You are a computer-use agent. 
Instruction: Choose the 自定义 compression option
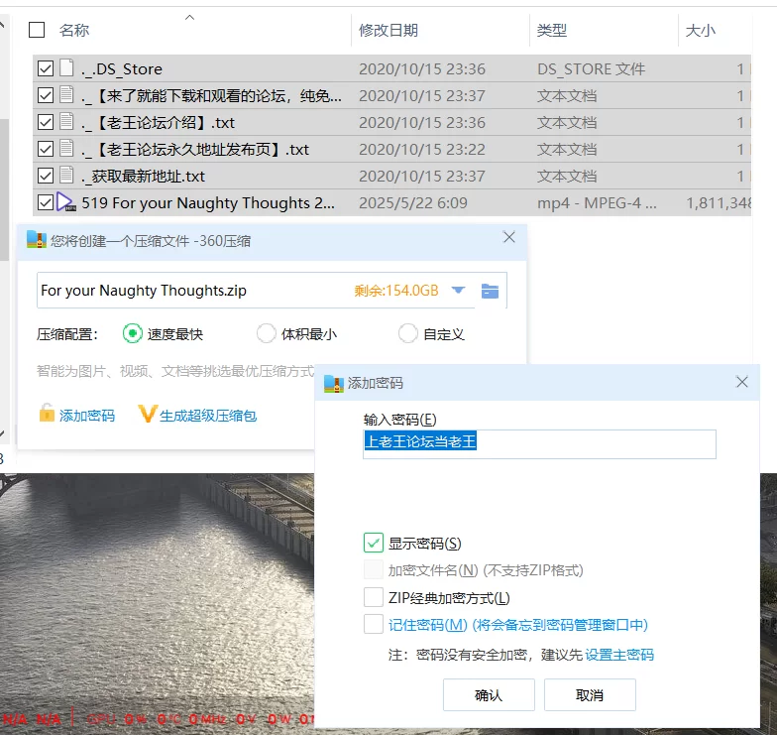pyautogui.click(x=407, y=333)
